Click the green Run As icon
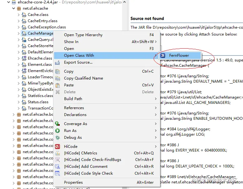243x189 pixels. (x=57, y=131)
